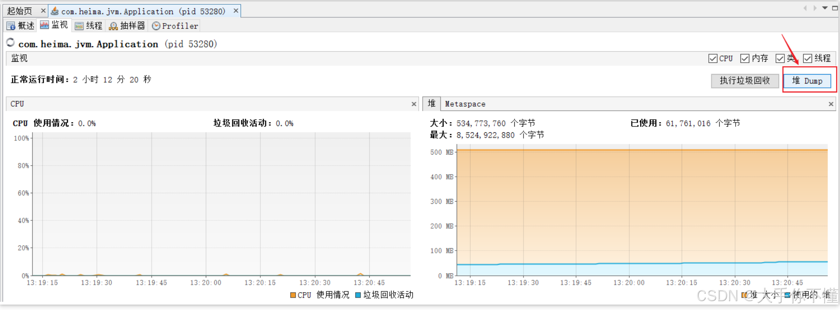This screenshot has width=840, height=310.
Task: Click the loading spinner icon by app title
Action: (11, 43)
